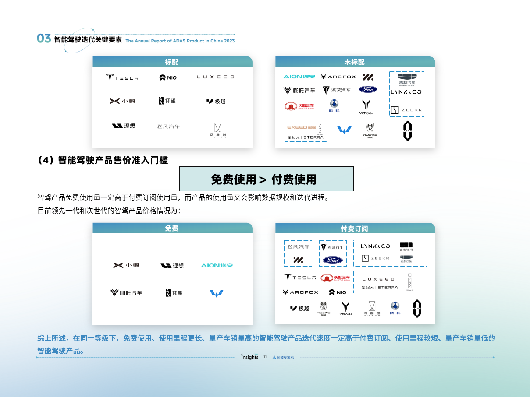Click the 标配 panel header
Screen dimensions: 530x397
172,62
